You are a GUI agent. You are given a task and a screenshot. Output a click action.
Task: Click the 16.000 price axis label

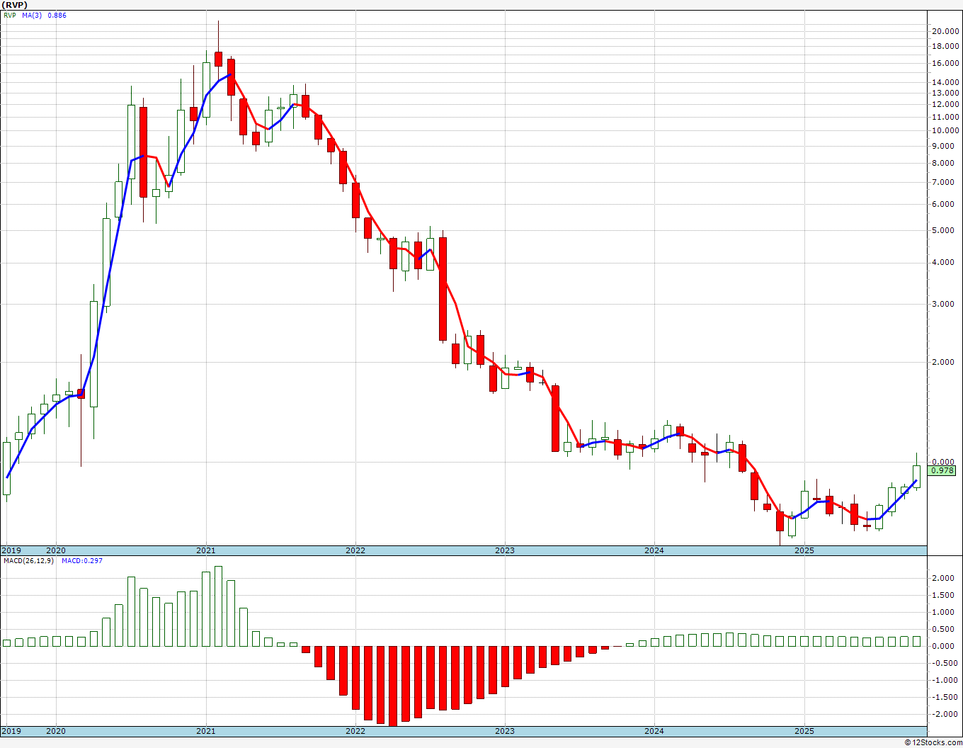946,64
